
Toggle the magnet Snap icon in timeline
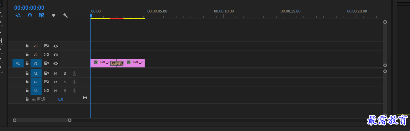pos(30,15)
